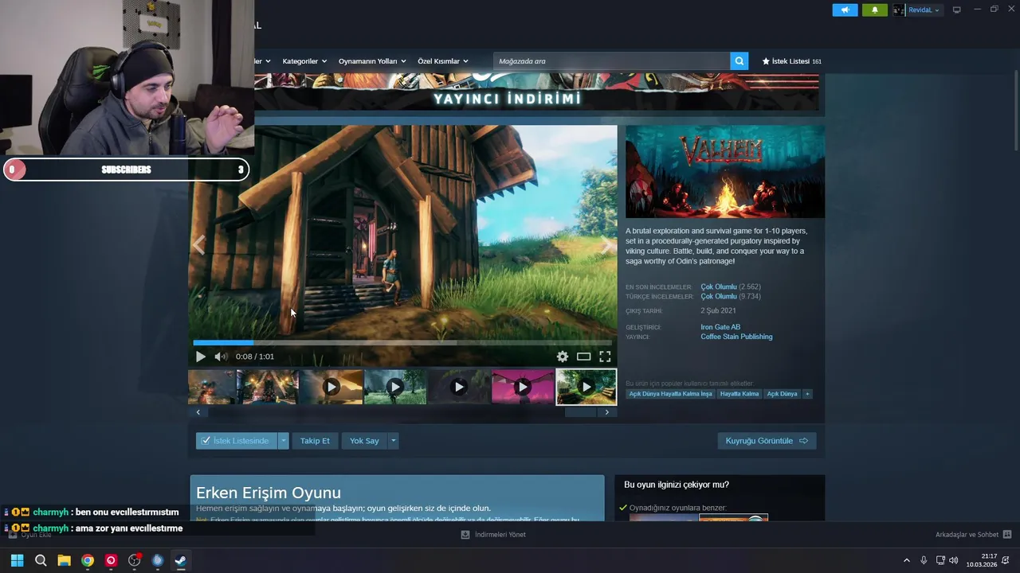Click the video progress bar
This screenshot has height=573, width=1020.
(402, 343)
